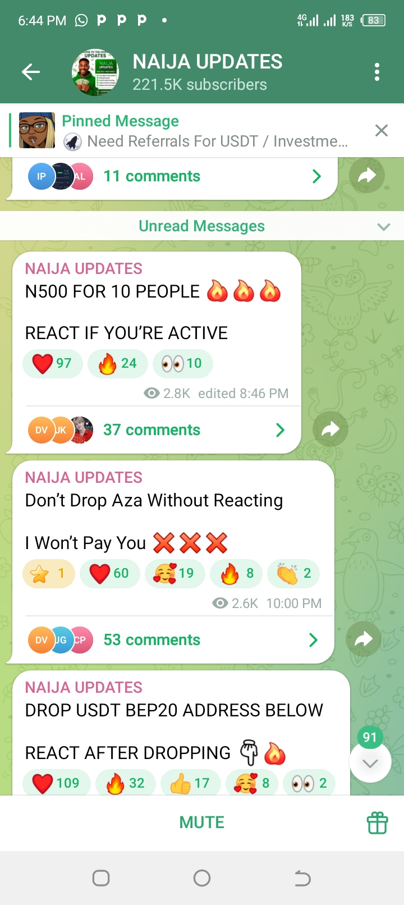Expand the 37 comments thread
Viewport: 404px width, 905px height.
tap(157, 430)
